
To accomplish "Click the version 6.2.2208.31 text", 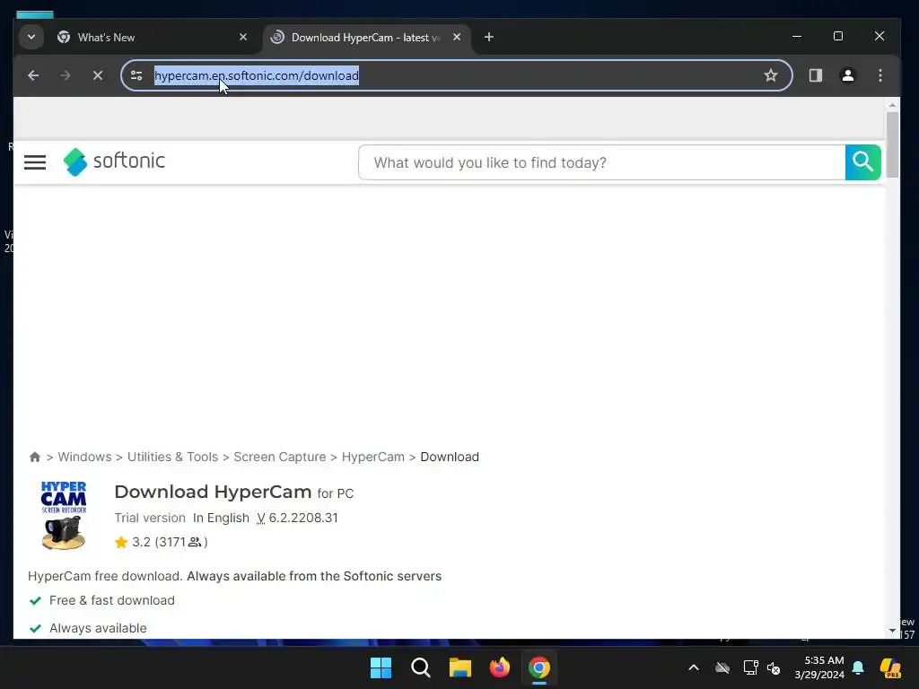I will tap(298, 518).
